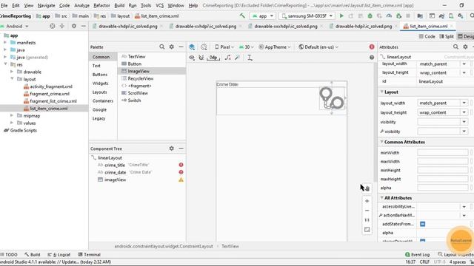Switch to Code view mode
The width and height of the screenshot is (474, 266).
pos(427,36)
